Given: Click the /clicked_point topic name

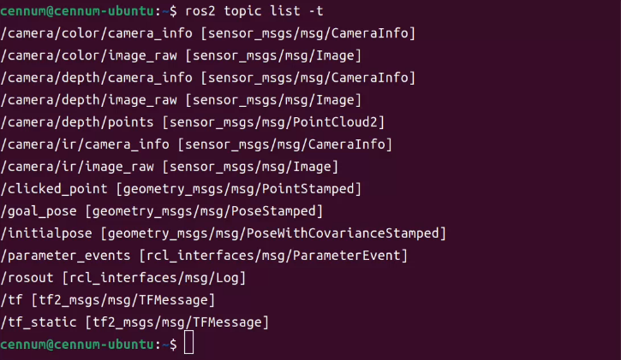Looking at the screenshot, I should 54,189.
